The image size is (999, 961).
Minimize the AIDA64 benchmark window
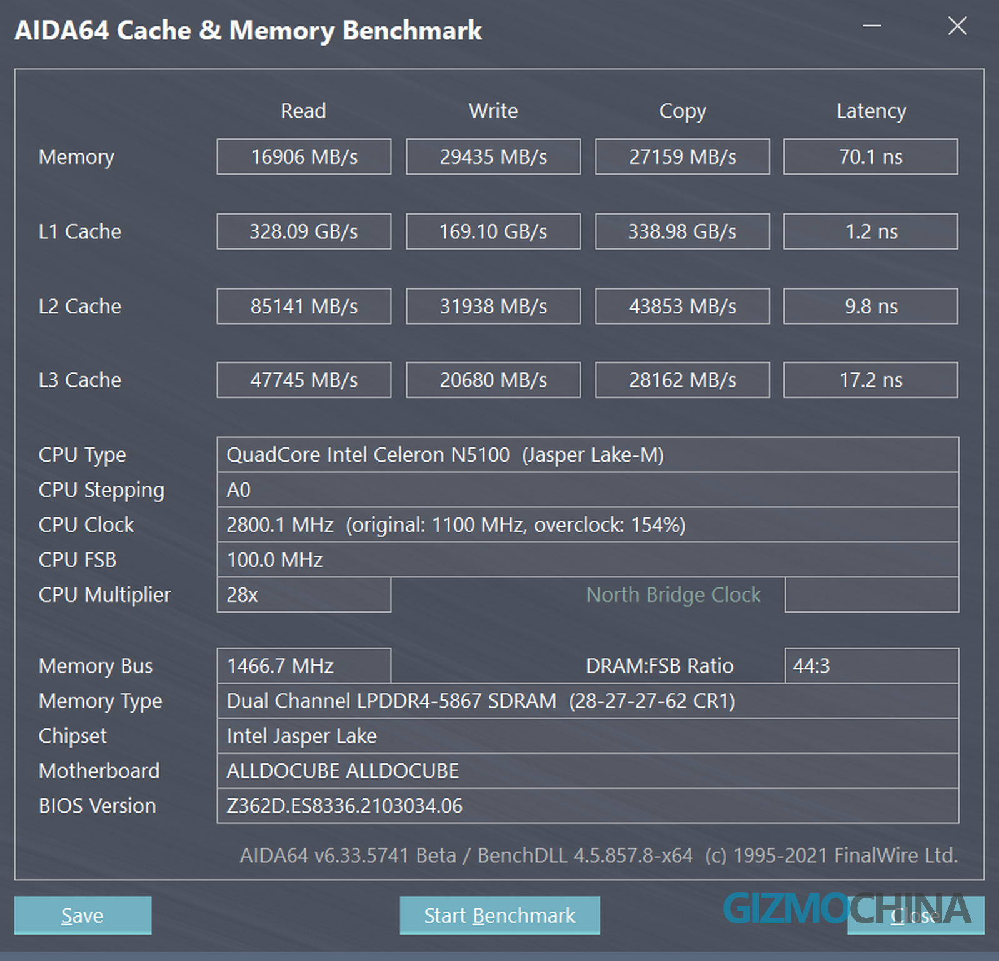tap(871, 26)
